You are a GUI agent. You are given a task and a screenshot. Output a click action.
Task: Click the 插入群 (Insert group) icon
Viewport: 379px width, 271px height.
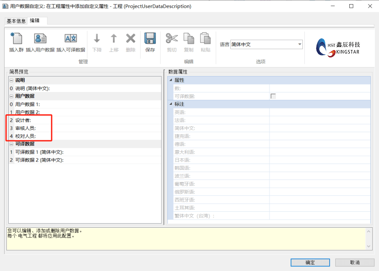tap(16, 39)
